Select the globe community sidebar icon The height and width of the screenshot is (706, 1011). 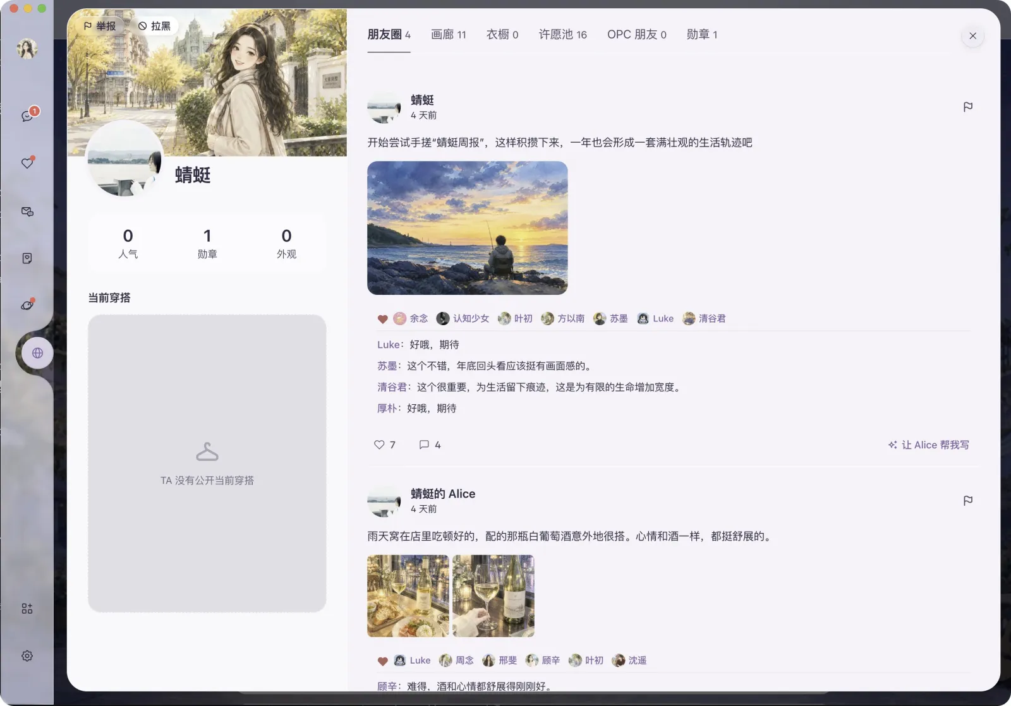pyautogui.click(x=37, y=353)
